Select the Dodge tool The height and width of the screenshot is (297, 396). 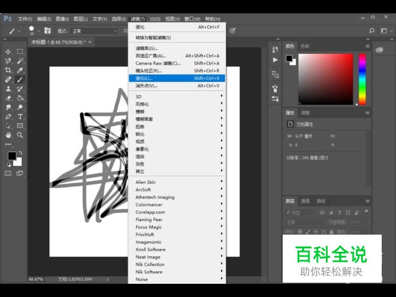(20, 108)
